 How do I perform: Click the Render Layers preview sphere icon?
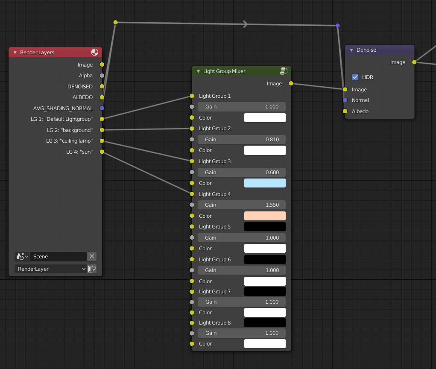point(95,52)
